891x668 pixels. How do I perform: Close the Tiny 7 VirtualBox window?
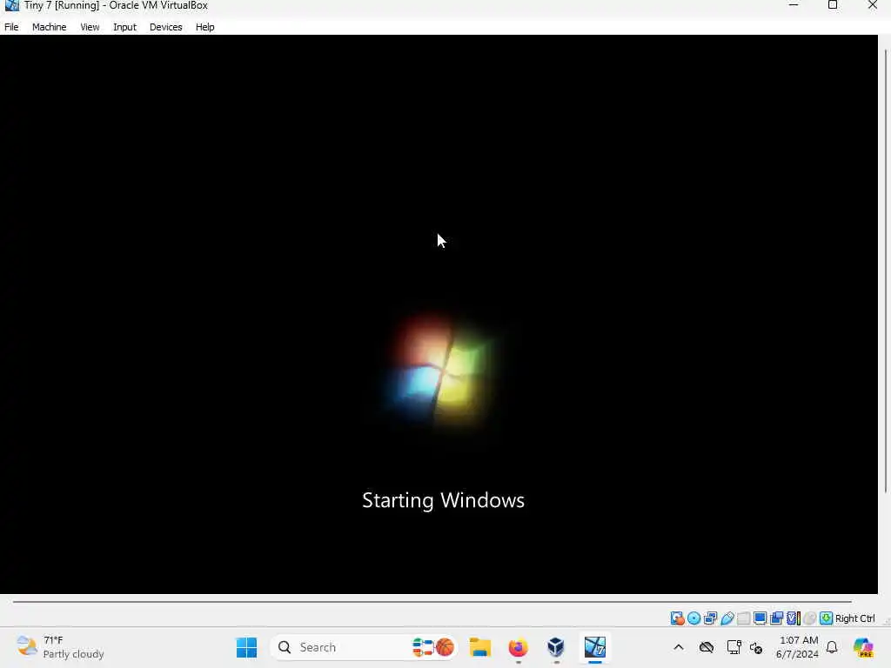tap(873, 5)
